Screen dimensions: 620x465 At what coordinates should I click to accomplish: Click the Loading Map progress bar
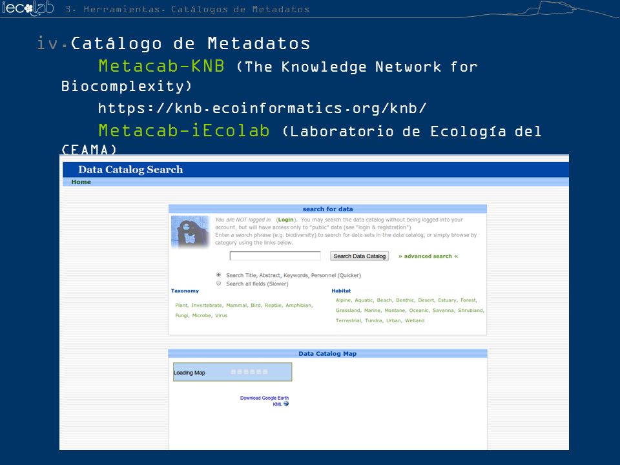232,372
